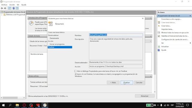Click the Cancelar button
Image resolution: width=192 pixels, height=108 pixels.
coord(139,82)
